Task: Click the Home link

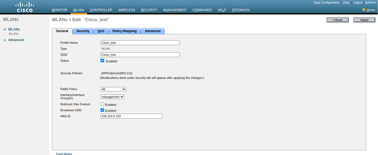Action: click(x=371, y=10)
